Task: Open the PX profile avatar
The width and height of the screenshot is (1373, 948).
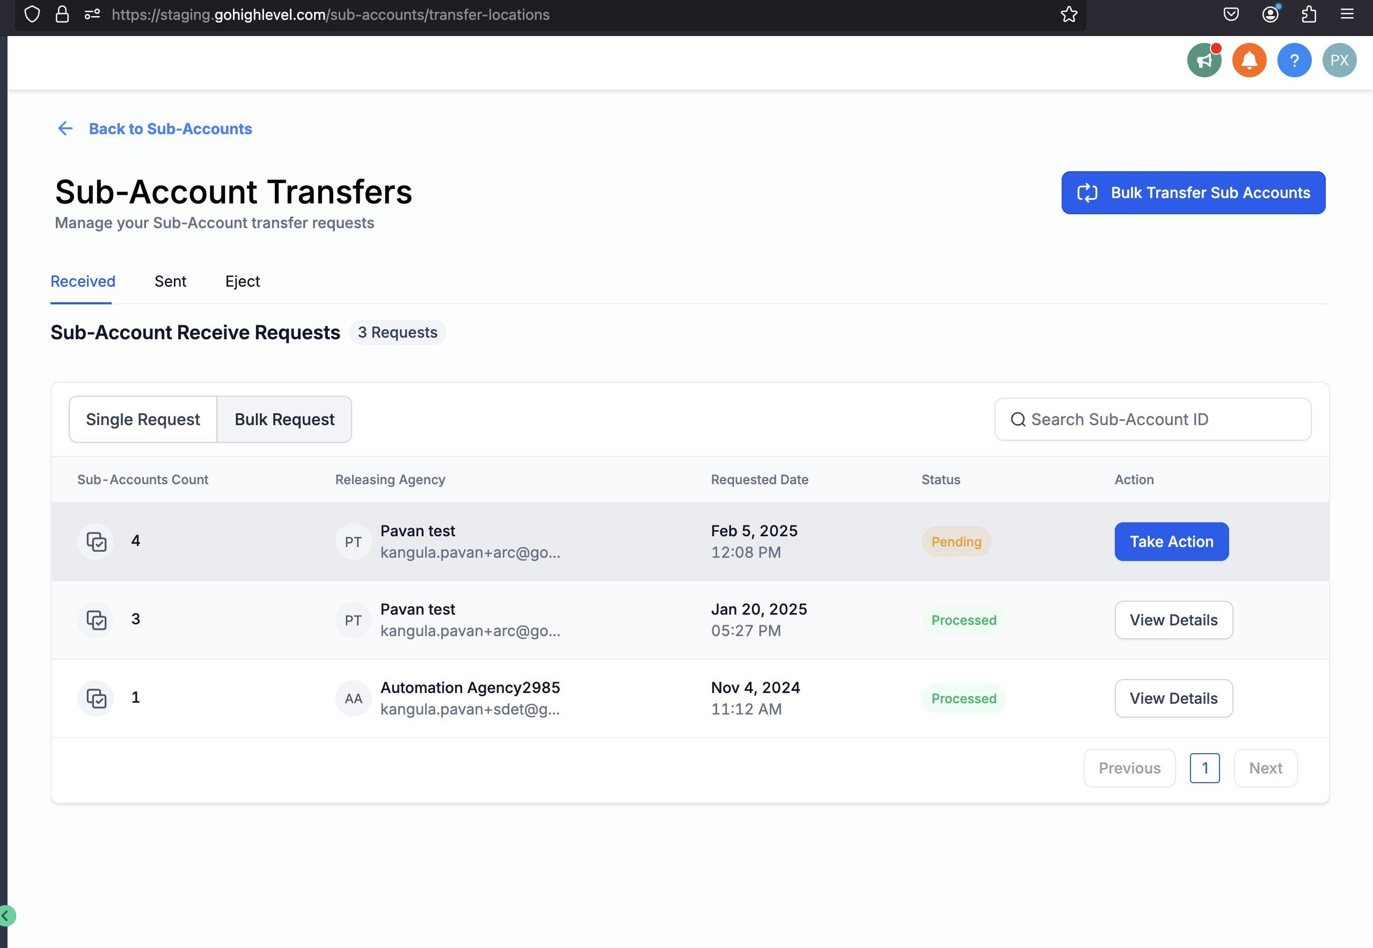Action: point(1339,61)
